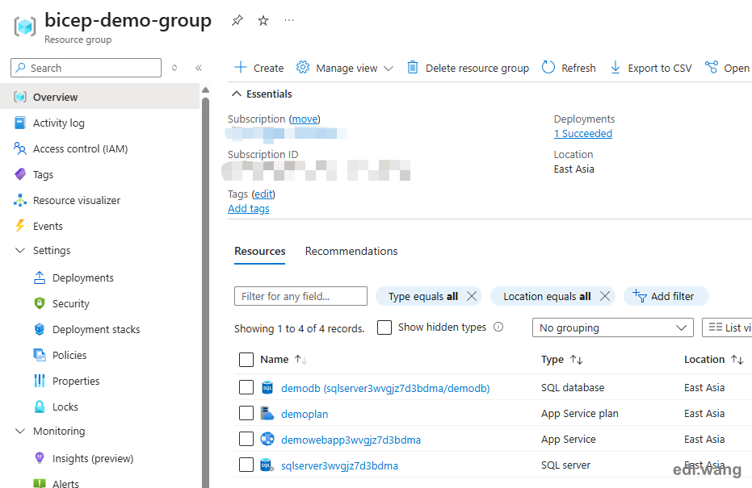This screenshot has height=488, width=752.
Task: Collapse the sidebar with double chevron
Action: [199, 68]
